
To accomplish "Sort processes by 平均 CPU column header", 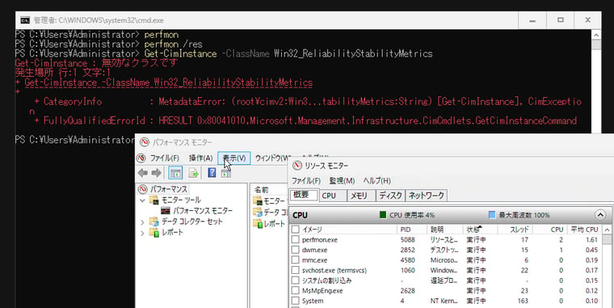I will (584, 230).
